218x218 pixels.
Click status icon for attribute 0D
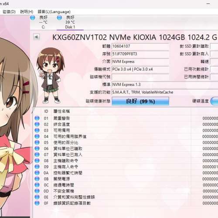[37, 191]
